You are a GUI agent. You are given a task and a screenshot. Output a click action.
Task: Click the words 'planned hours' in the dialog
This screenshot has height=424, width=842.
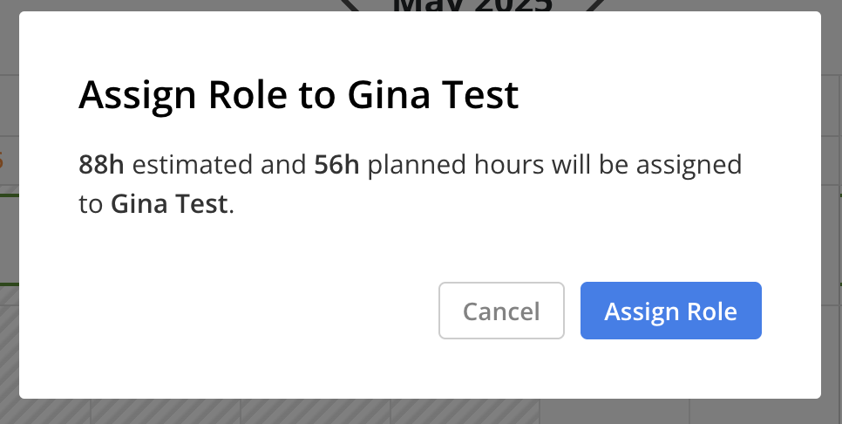(x=455, y=164)
